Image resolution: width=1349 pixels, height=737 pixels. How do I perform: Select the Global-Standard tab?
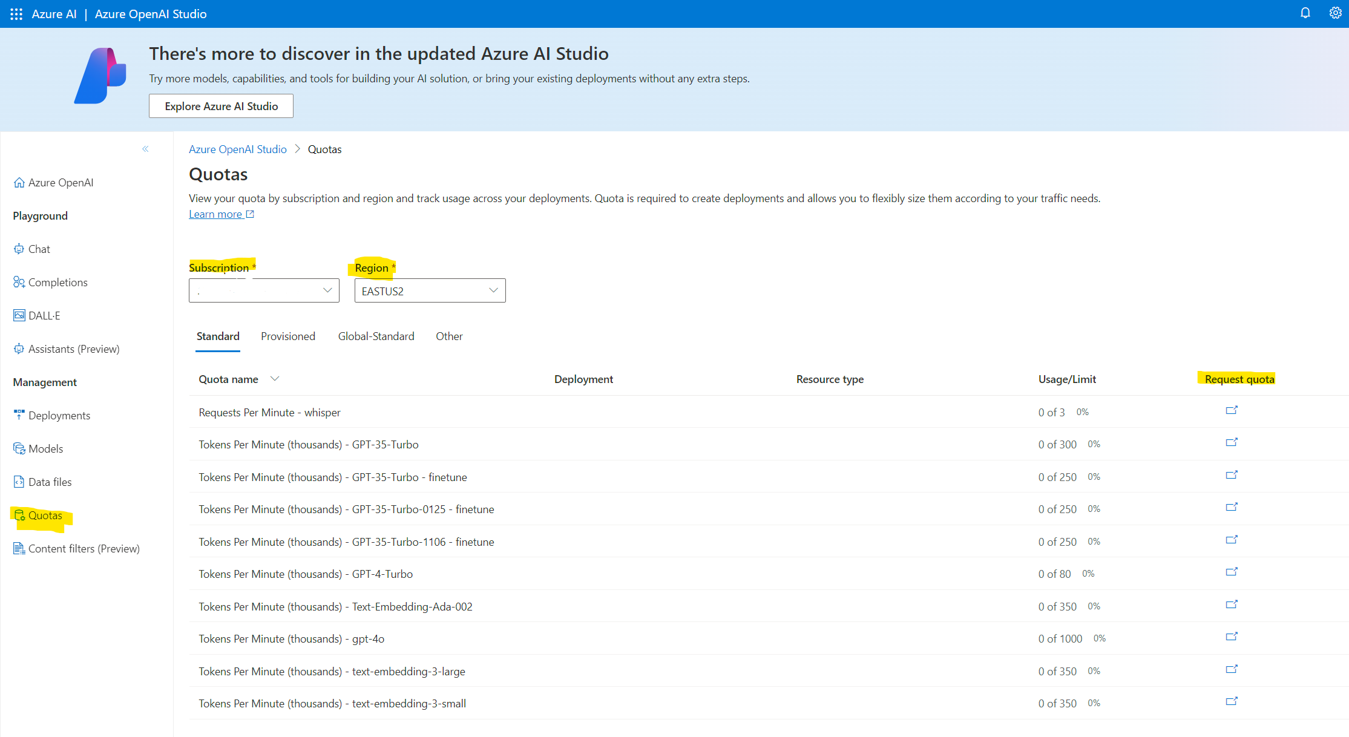376,336
